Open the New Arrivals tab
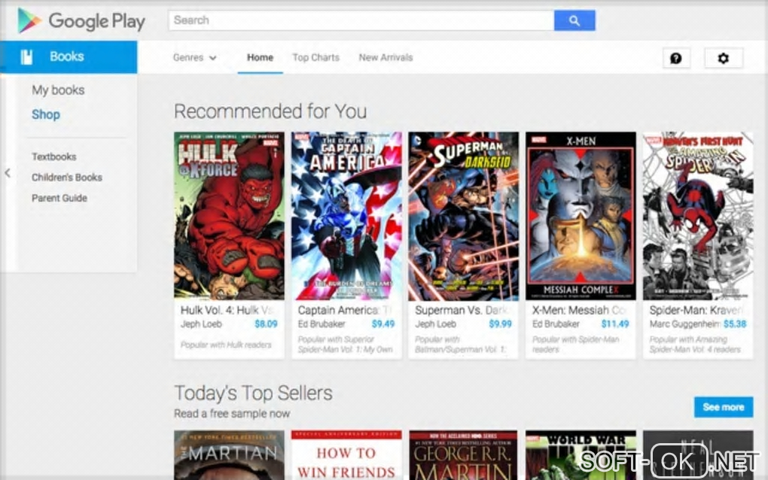Screen dimensions: 768x480 tap(386, 58)
